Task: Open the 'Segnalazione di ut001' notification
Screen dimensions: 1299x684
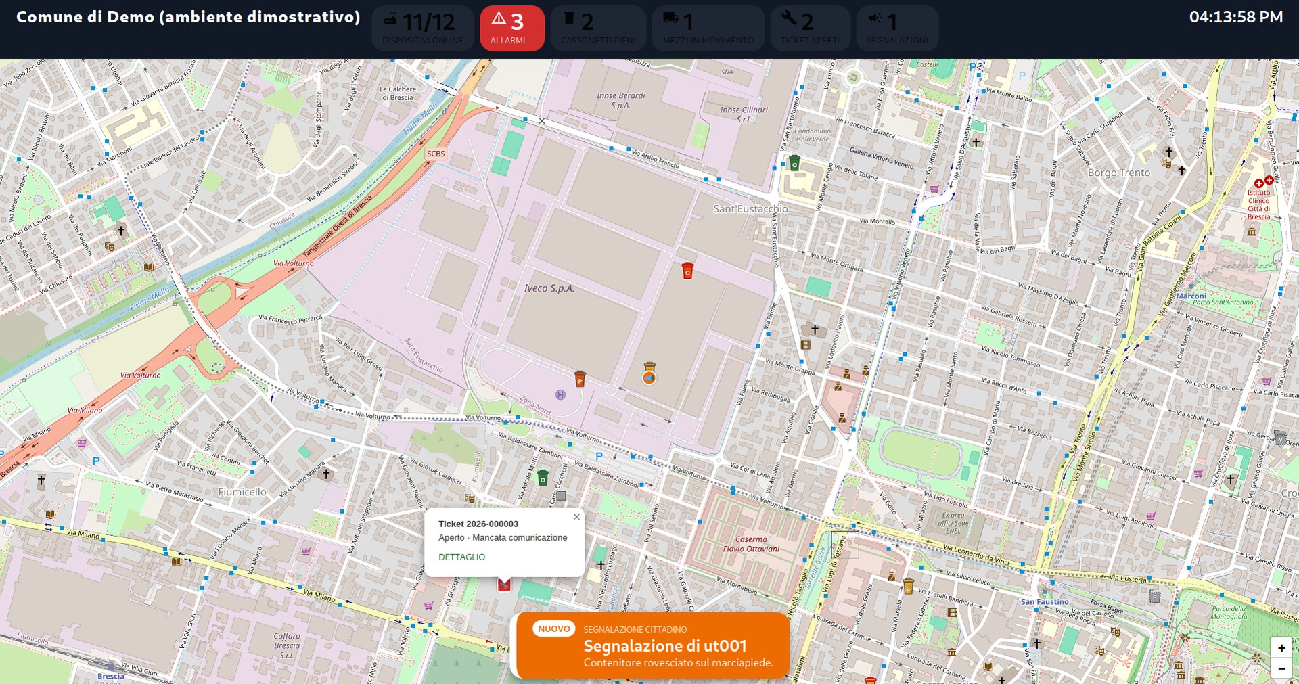Action: click(x=653, y=645)
